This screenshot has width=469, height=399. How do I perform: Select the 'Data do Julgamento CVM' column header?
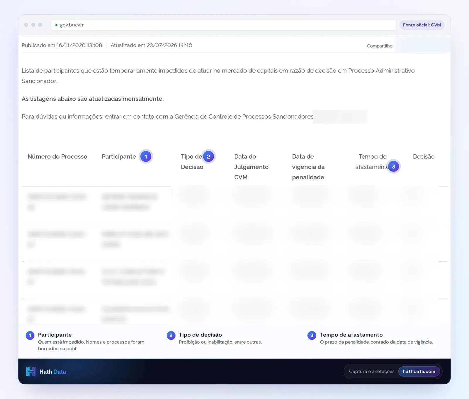(x=251, y=167)
